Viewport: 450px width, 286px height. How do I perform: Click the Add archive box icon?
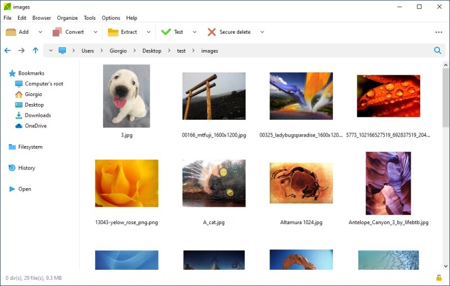11,32
